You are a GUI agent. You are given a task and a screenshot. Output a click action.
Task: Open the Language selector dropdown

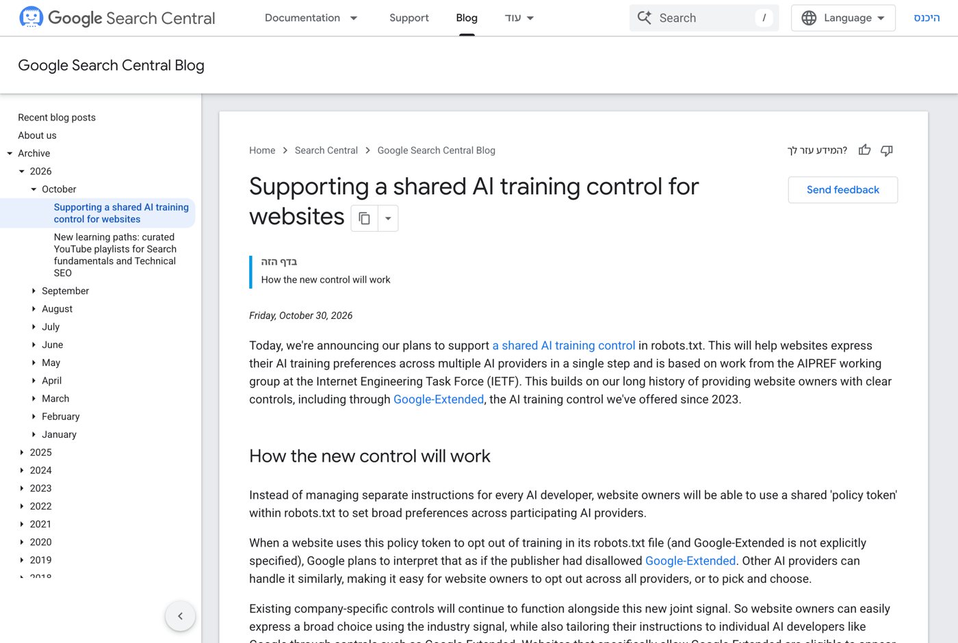pos(844,18)
